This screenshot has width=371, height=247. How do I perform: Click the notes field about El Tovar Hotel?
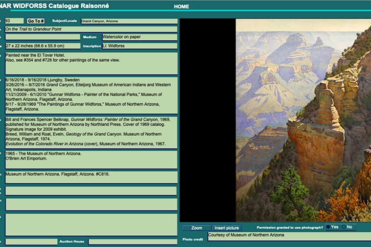(x=91, y=63)
